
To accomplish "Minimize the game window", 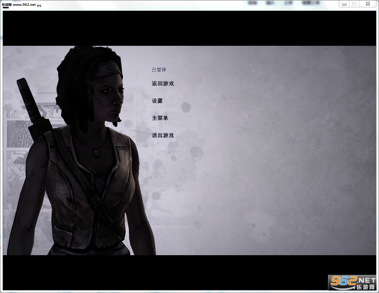I will point(344,4).
